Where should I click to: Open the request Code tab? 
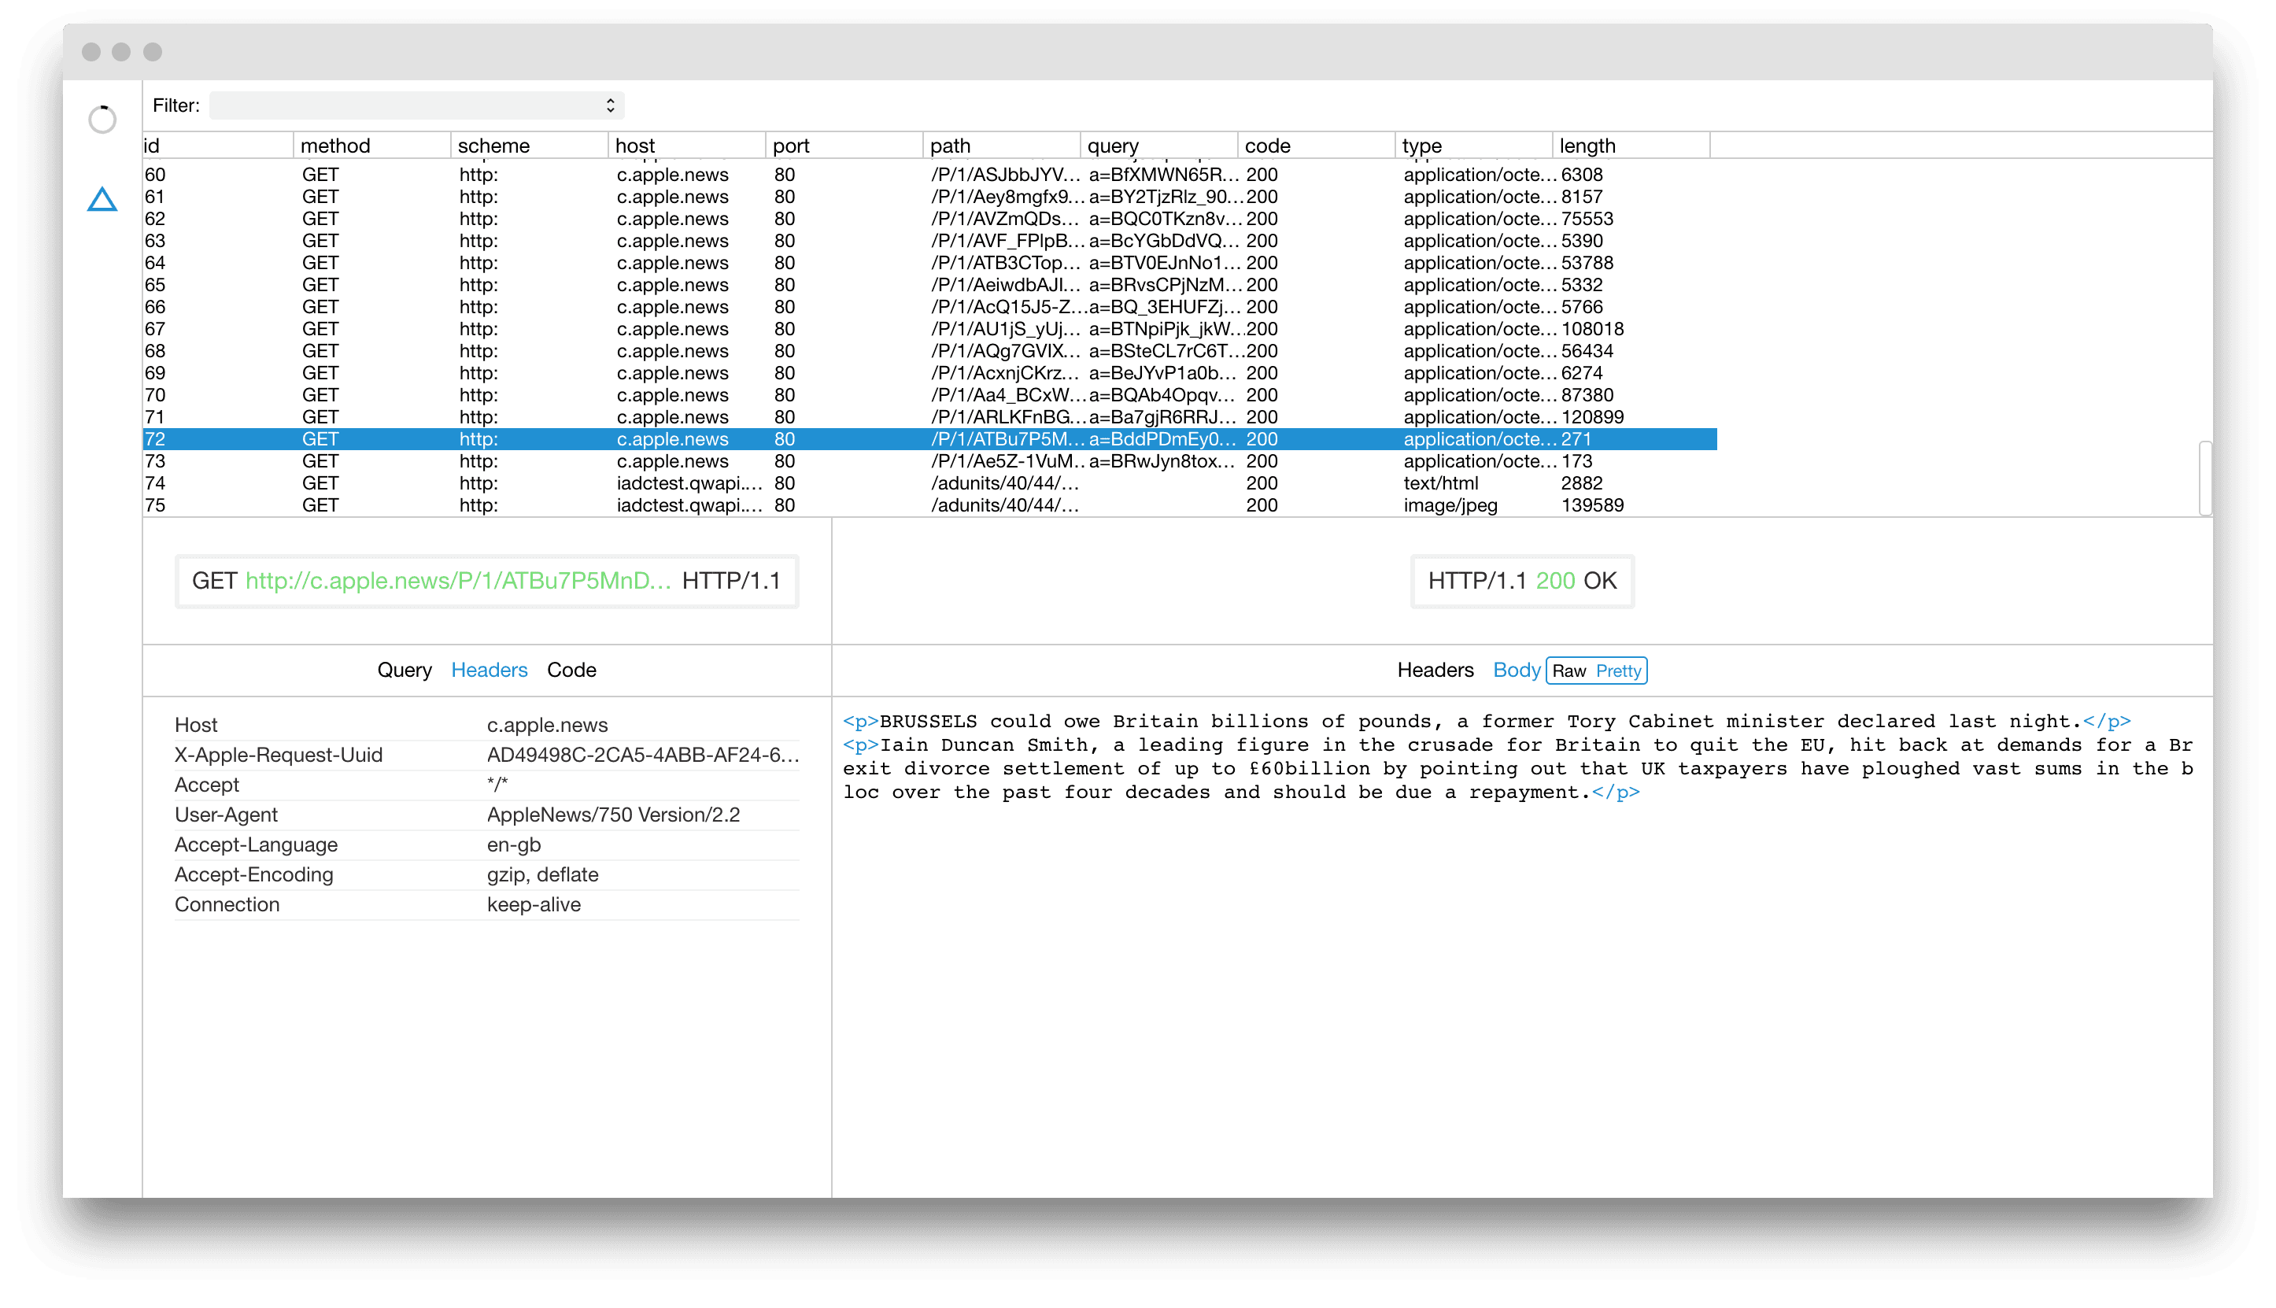[571, 669]
